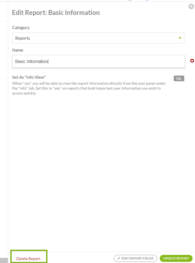Image resolution: width=195 pixels, height=263 pixels.
Task: Open the Reports category dropdown
Action: (x=98, y=38)
